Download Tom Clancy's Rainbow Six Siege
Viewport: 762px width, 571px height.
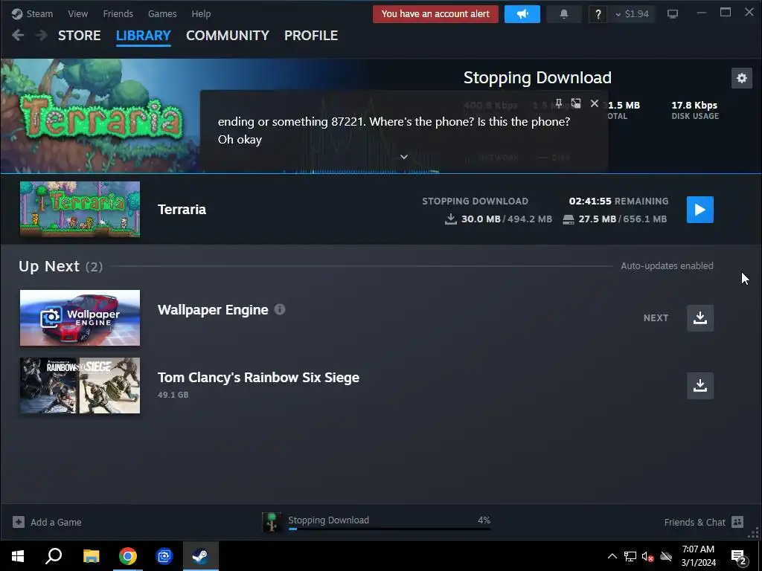coord(699,386)
